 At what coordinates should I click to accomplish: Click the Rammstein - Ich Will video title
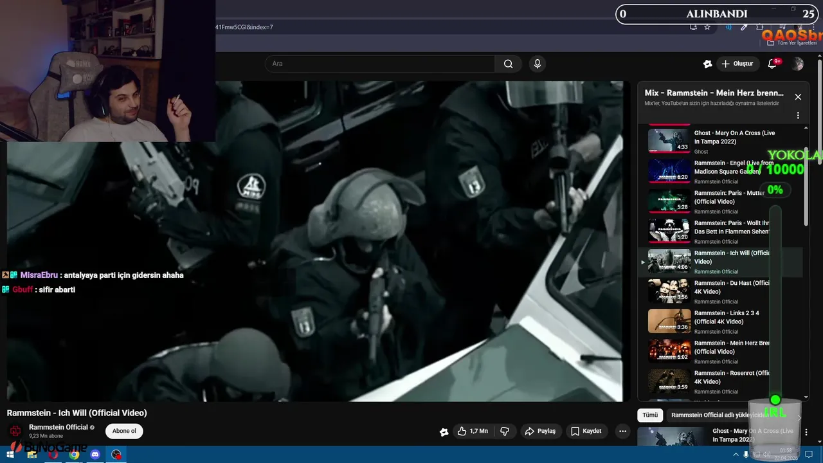click(x=77, y=413)
